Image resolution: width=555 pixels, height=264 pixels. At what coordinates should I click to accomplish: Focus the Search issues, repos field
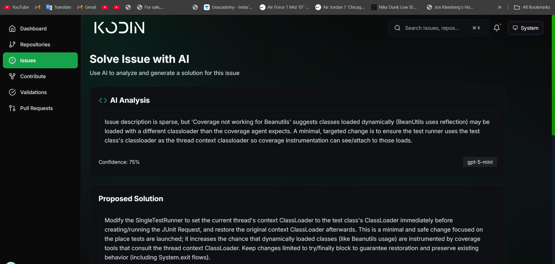(438, 28)
